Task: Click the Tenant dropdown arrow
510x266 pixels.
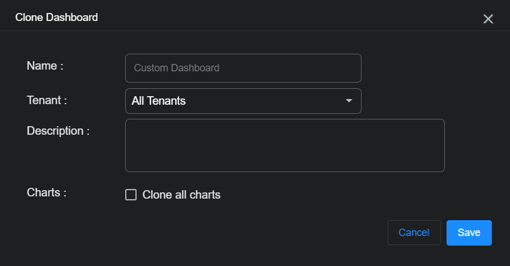Action: click(x=349, y=101)
